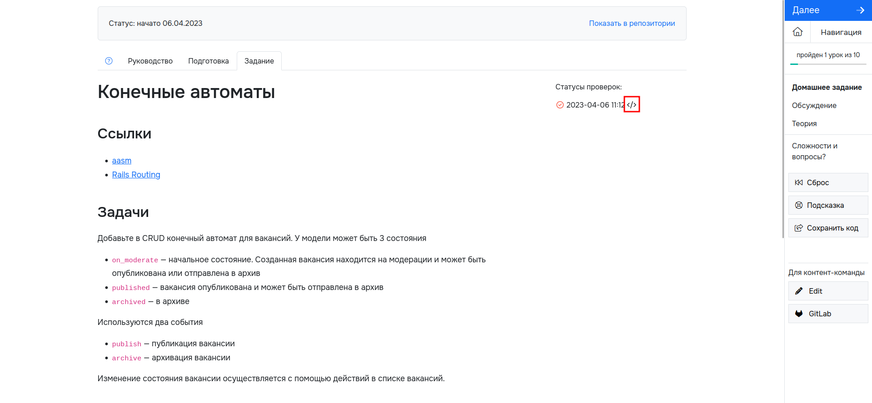Click the red failed check status icon
Screen dimensions: 872x403
point(560,105)
